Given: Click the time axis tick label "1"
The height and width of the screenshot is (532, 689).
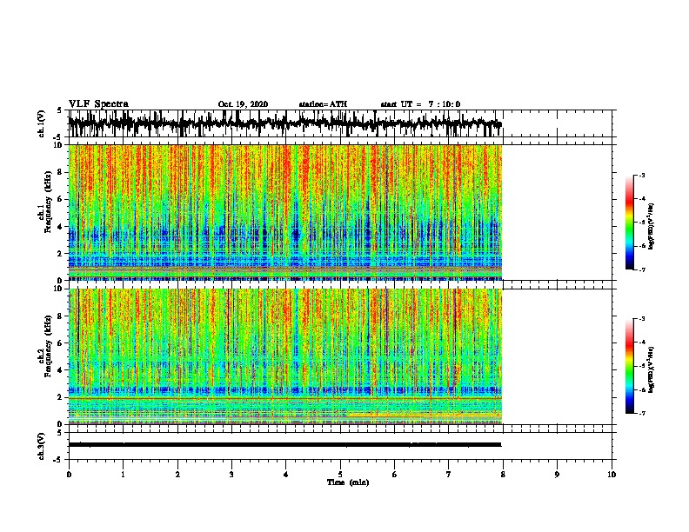Looking at the screenshot, I should click(123, 475).
